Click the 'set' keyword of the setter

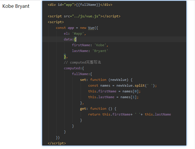(x=83, y=80)
